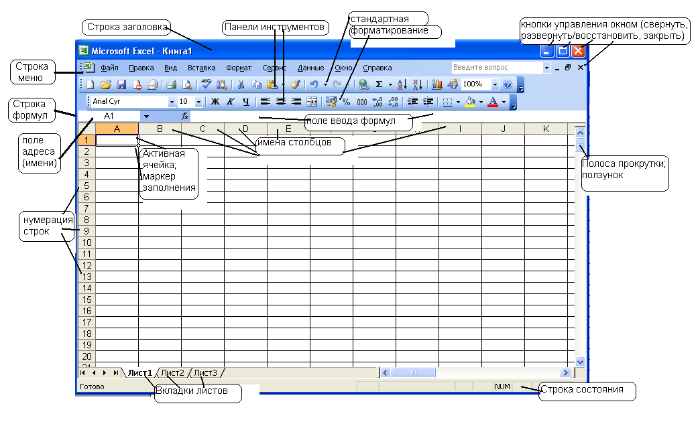700x422 pixels.
Task: Switch to the Лист3 sheet tab
Action: [x=205, y=372]
